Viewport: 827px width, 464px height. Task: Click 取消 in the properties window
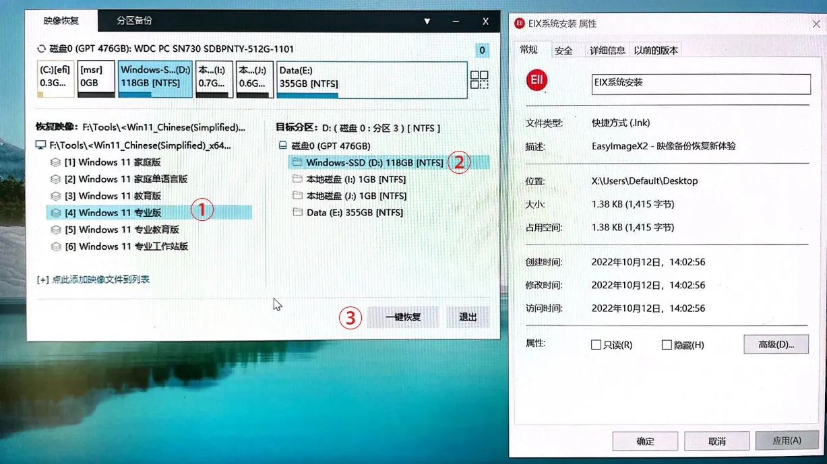(x=717, y=441)
